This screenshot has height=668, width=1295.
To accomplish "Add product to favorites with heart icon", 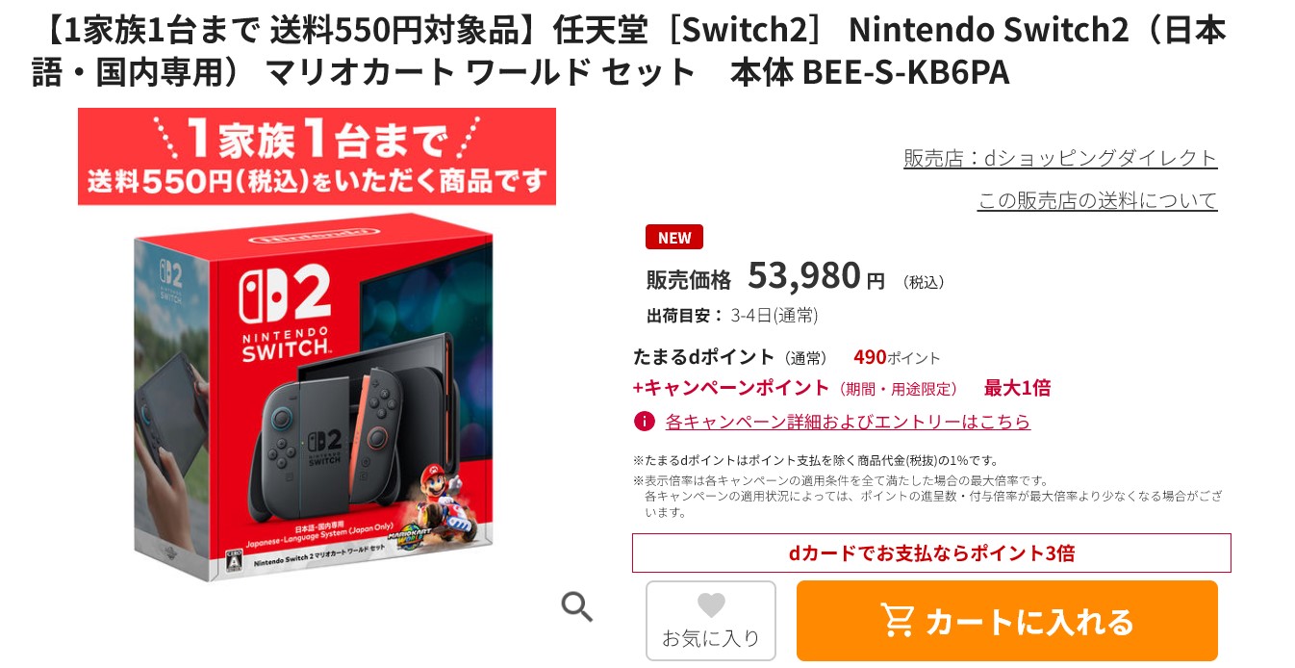I will click(711, 620).
